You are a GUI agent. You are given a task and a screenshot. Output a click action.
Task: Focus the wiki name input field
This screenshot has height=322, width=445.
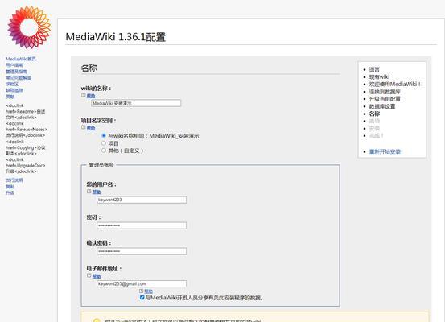(136, 103)
